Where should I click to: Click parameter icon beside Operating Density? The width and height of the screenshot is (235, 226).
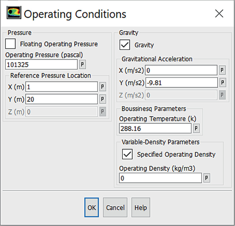[x=207, y=178]
